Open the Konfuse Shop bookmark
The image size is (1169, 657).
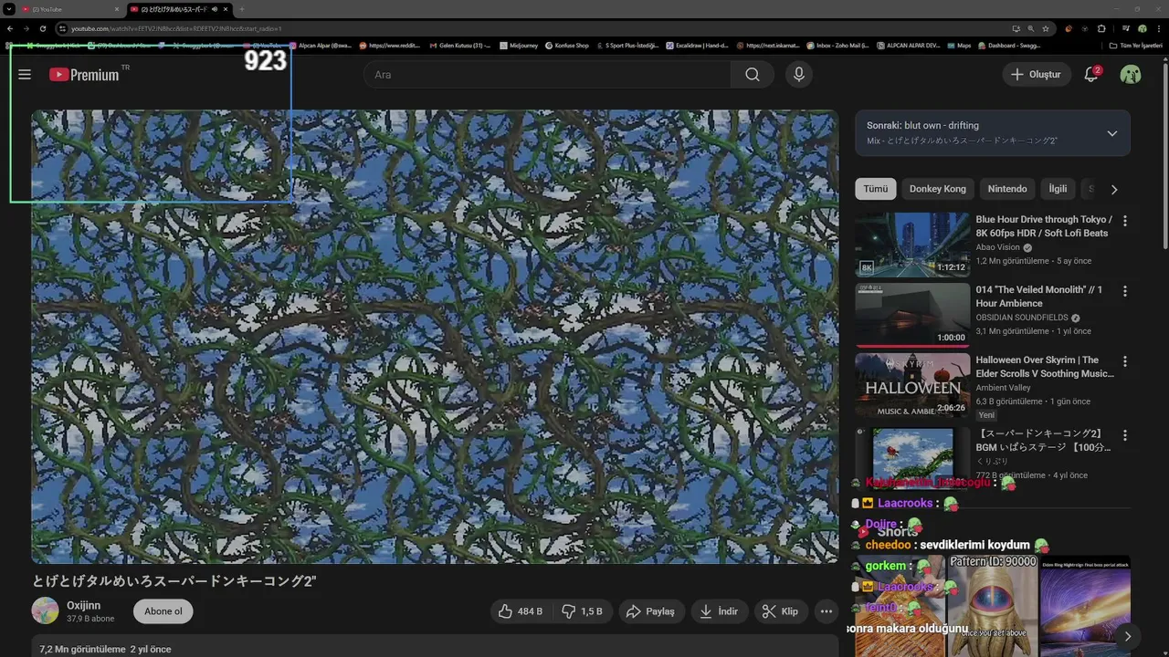coord(566,46)
